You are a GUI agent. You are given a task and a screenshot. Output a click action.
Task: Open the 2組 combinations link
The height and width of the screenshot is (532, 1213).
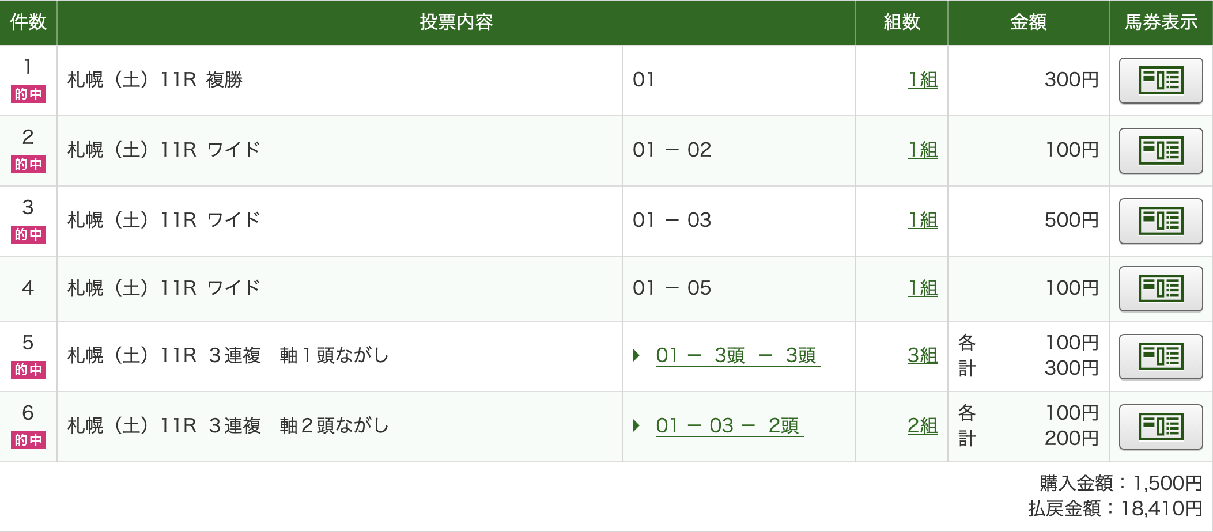click(923, 425)
